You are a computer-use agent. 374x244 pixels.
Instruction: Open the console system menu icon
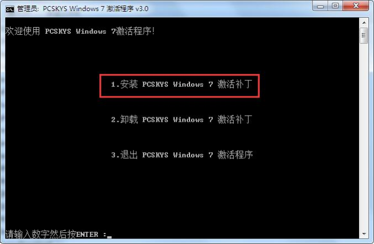click(x=10, y=9)
